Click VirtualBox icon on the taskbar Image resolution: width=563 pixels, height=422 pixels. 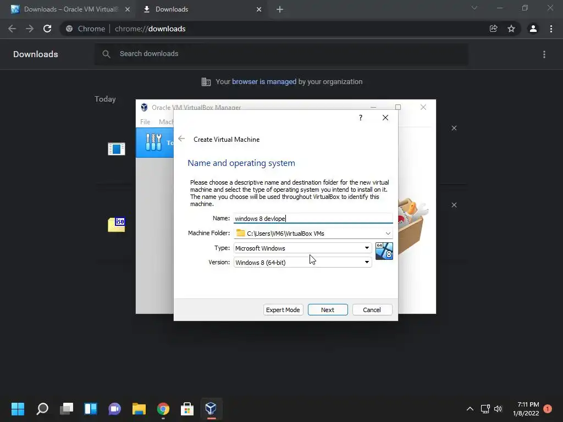click(x=211, y=409)
